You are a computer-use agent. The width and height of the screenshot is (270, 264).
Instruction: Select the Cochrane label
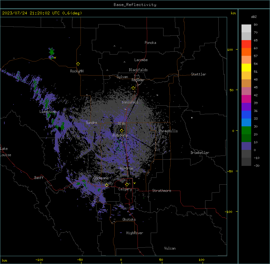pyautogui.click(x=101, y=178)
